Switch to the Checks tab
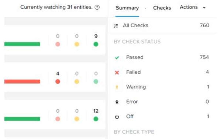Screen dimensions: 219x139 pos(162,8)
